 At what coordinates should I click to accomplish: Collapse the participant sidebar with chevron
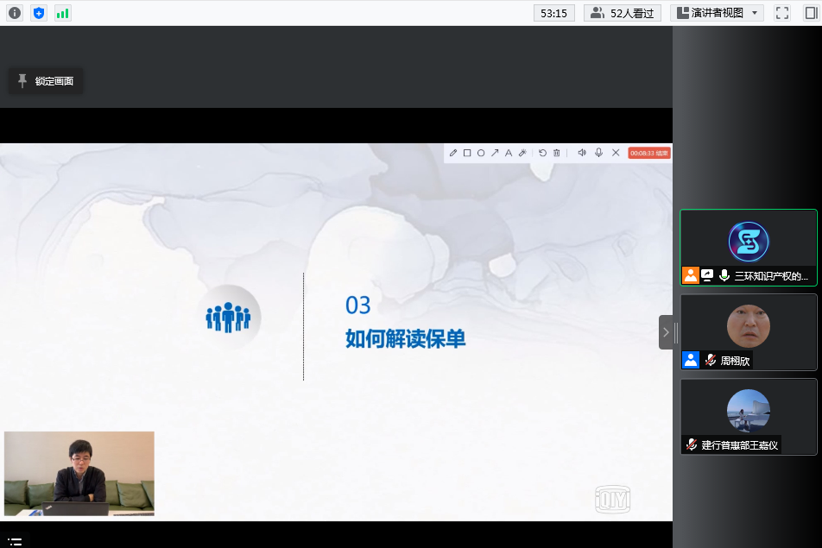pyautogui.click(x=666, y=331)
